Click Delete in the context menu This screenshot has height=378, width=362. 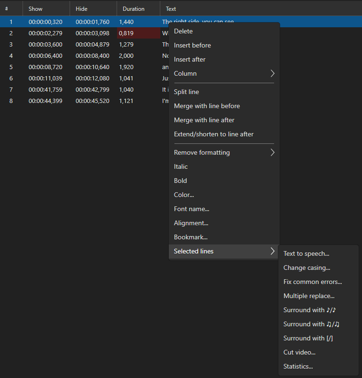pyautogui.click(x=183, y=31)
